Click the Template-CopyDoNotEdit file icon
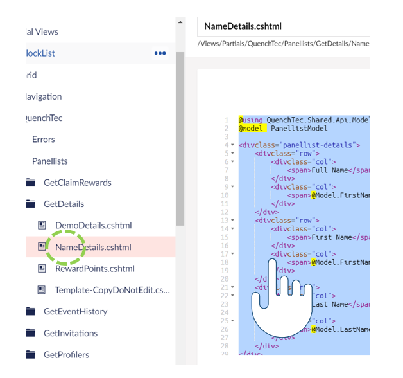The width and height of the screenshot is (403, 378). 42,290
